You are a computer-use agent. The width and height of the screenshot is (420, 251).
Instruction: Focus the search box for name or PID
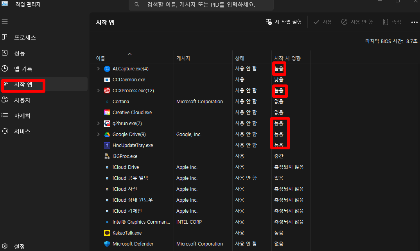click(201, 5)
